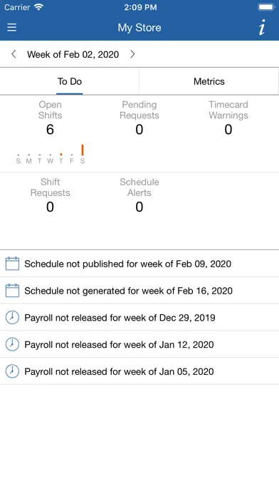Tap the Week of Feb 02, 2020 label
279x496 pixels.
[73, 54]
